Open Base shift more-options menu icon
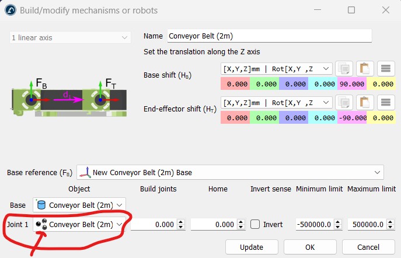Image resolution: width=401 pixels, height=258 pixels. pyautogui.click(x=386, y=69)
